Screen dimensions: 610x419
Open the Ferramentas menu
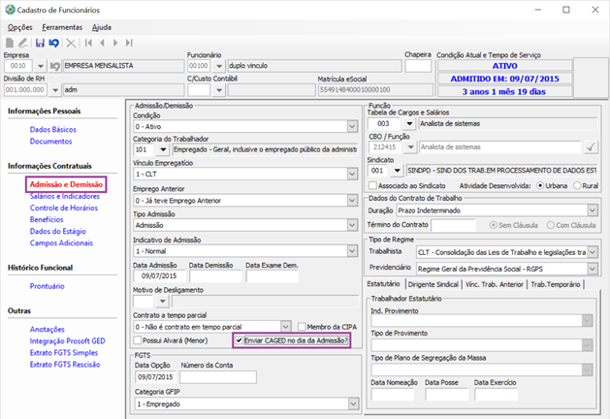(62, 27)
